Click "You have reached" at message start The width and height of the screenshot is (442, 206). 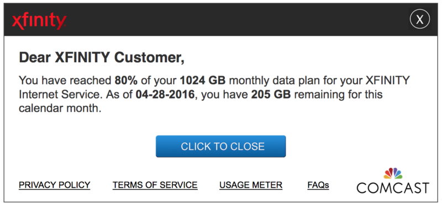coord(65,80)
